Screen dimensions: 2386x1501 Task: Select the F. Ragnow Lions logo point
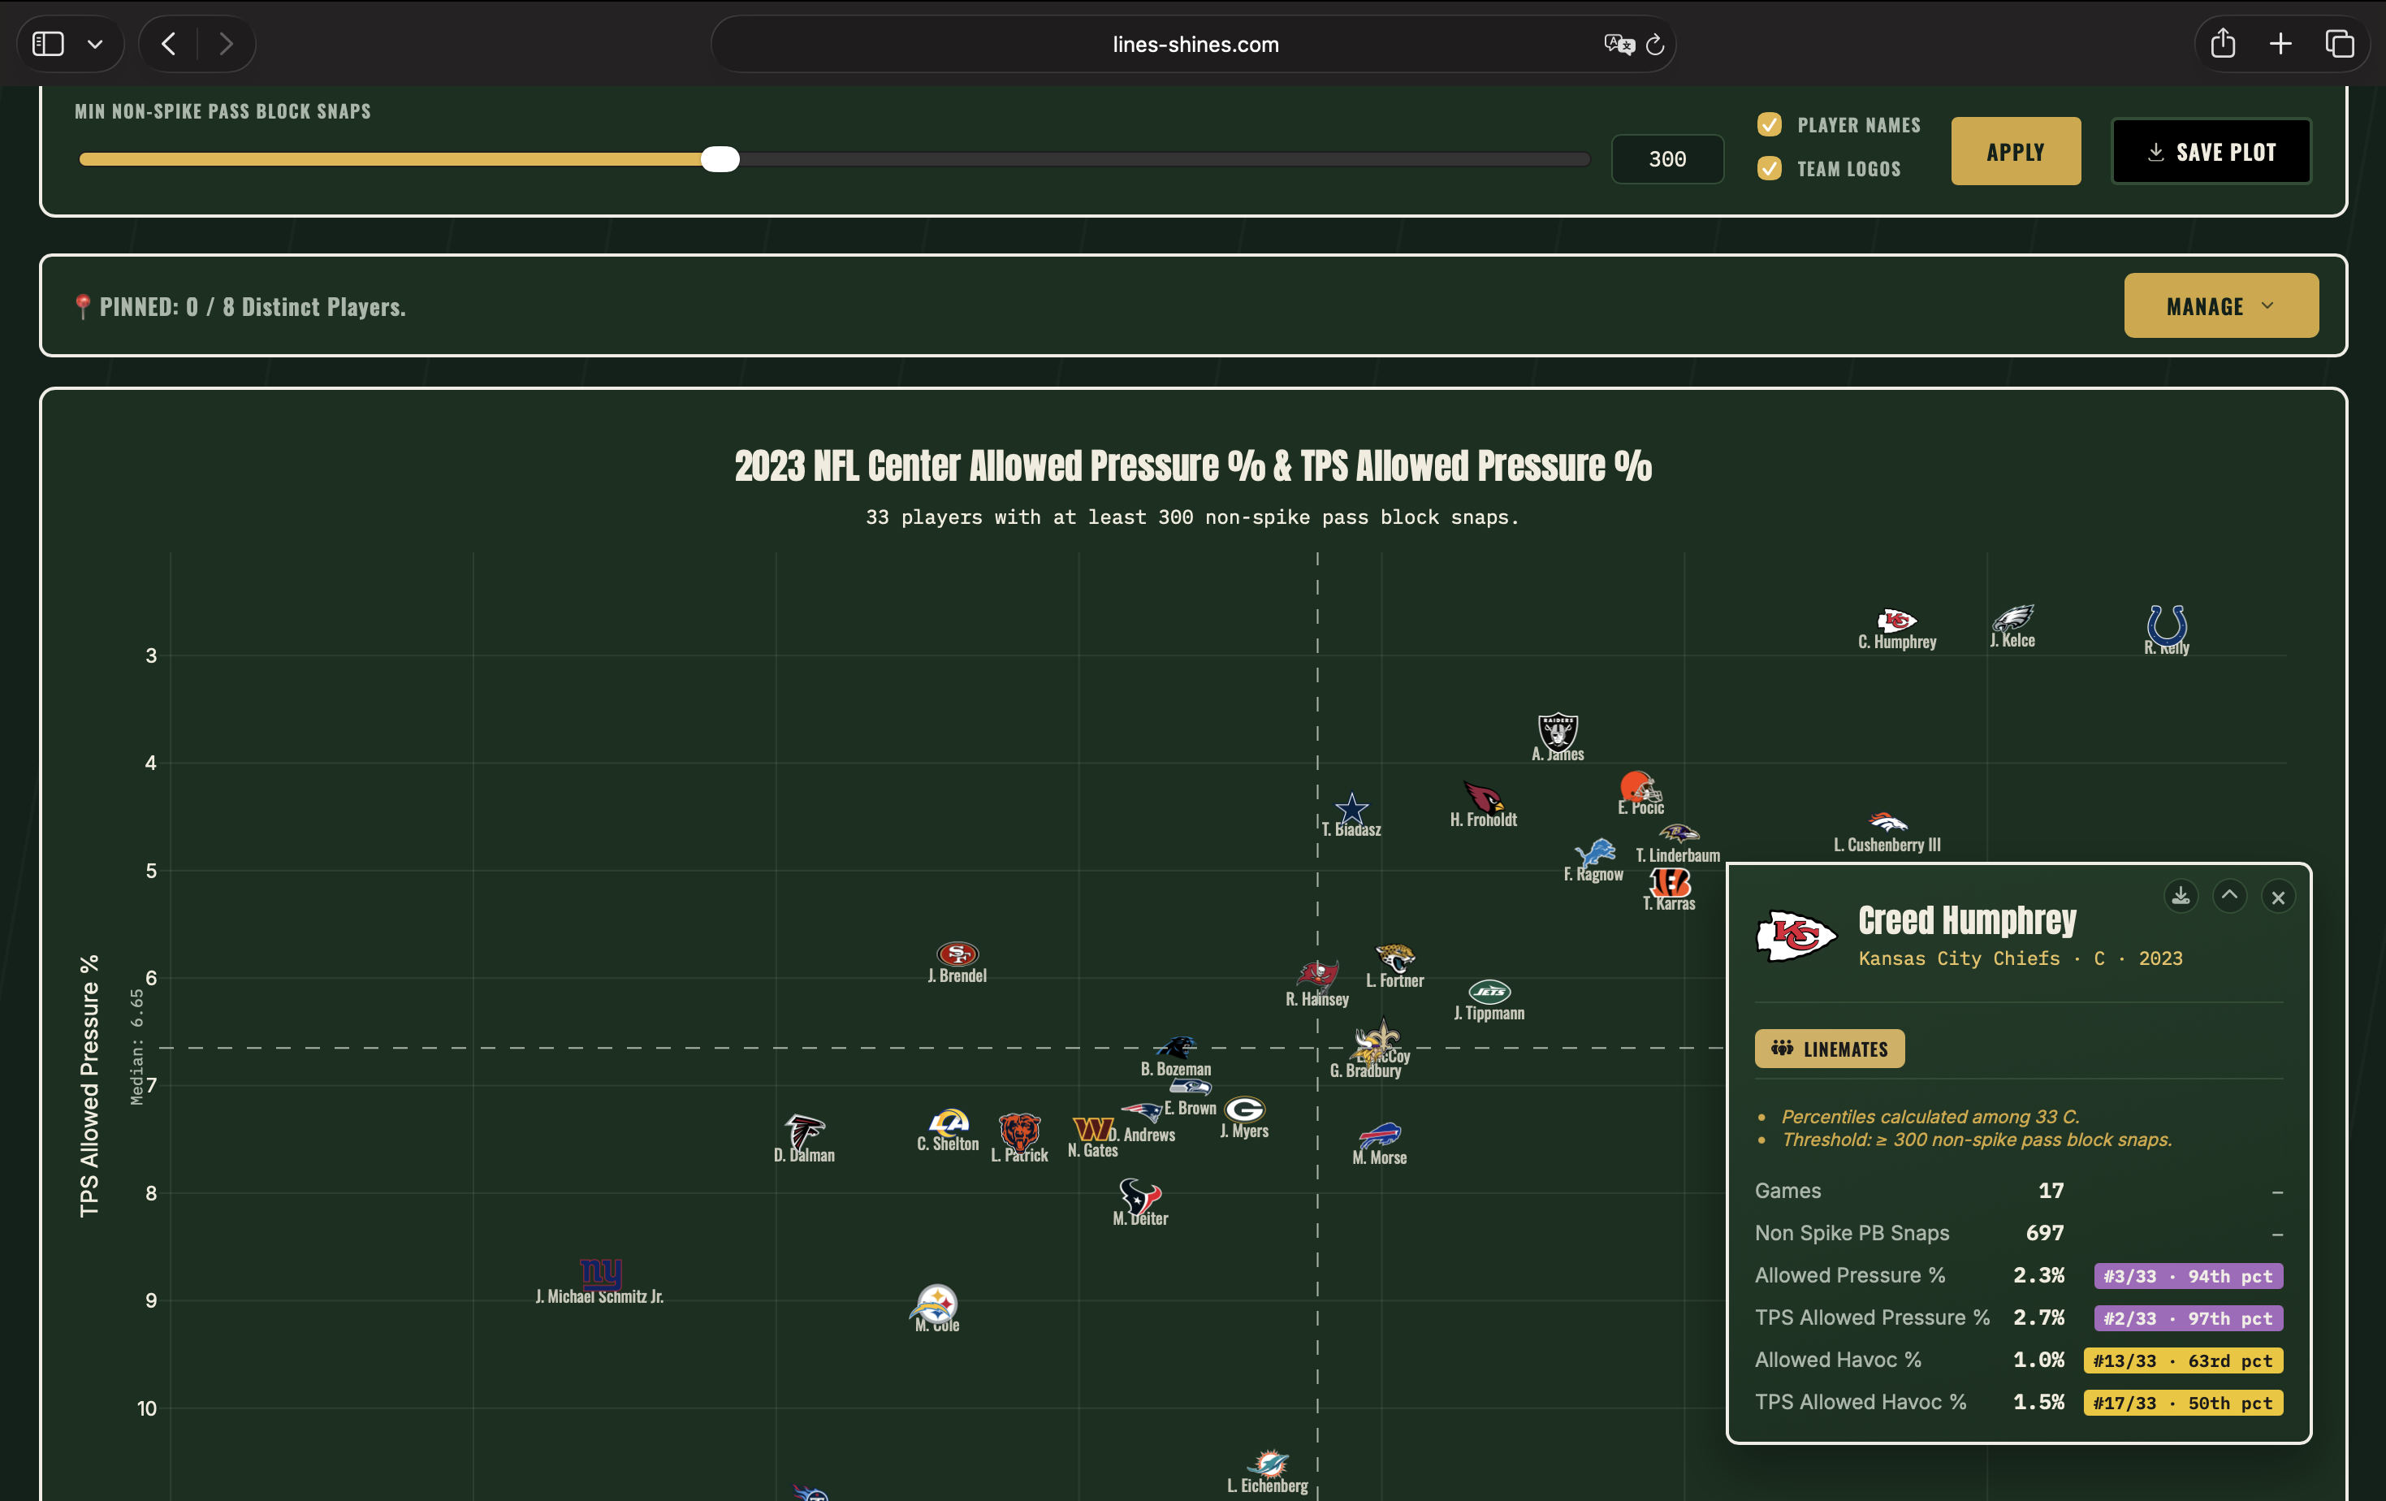pyautogui.click(x=1595, y=852)
